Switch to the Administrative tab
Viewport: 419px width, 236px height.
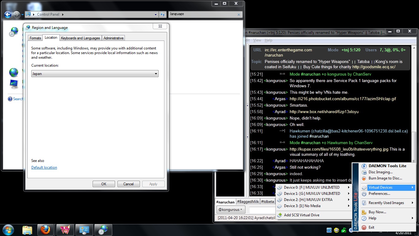tap(113, 38)
